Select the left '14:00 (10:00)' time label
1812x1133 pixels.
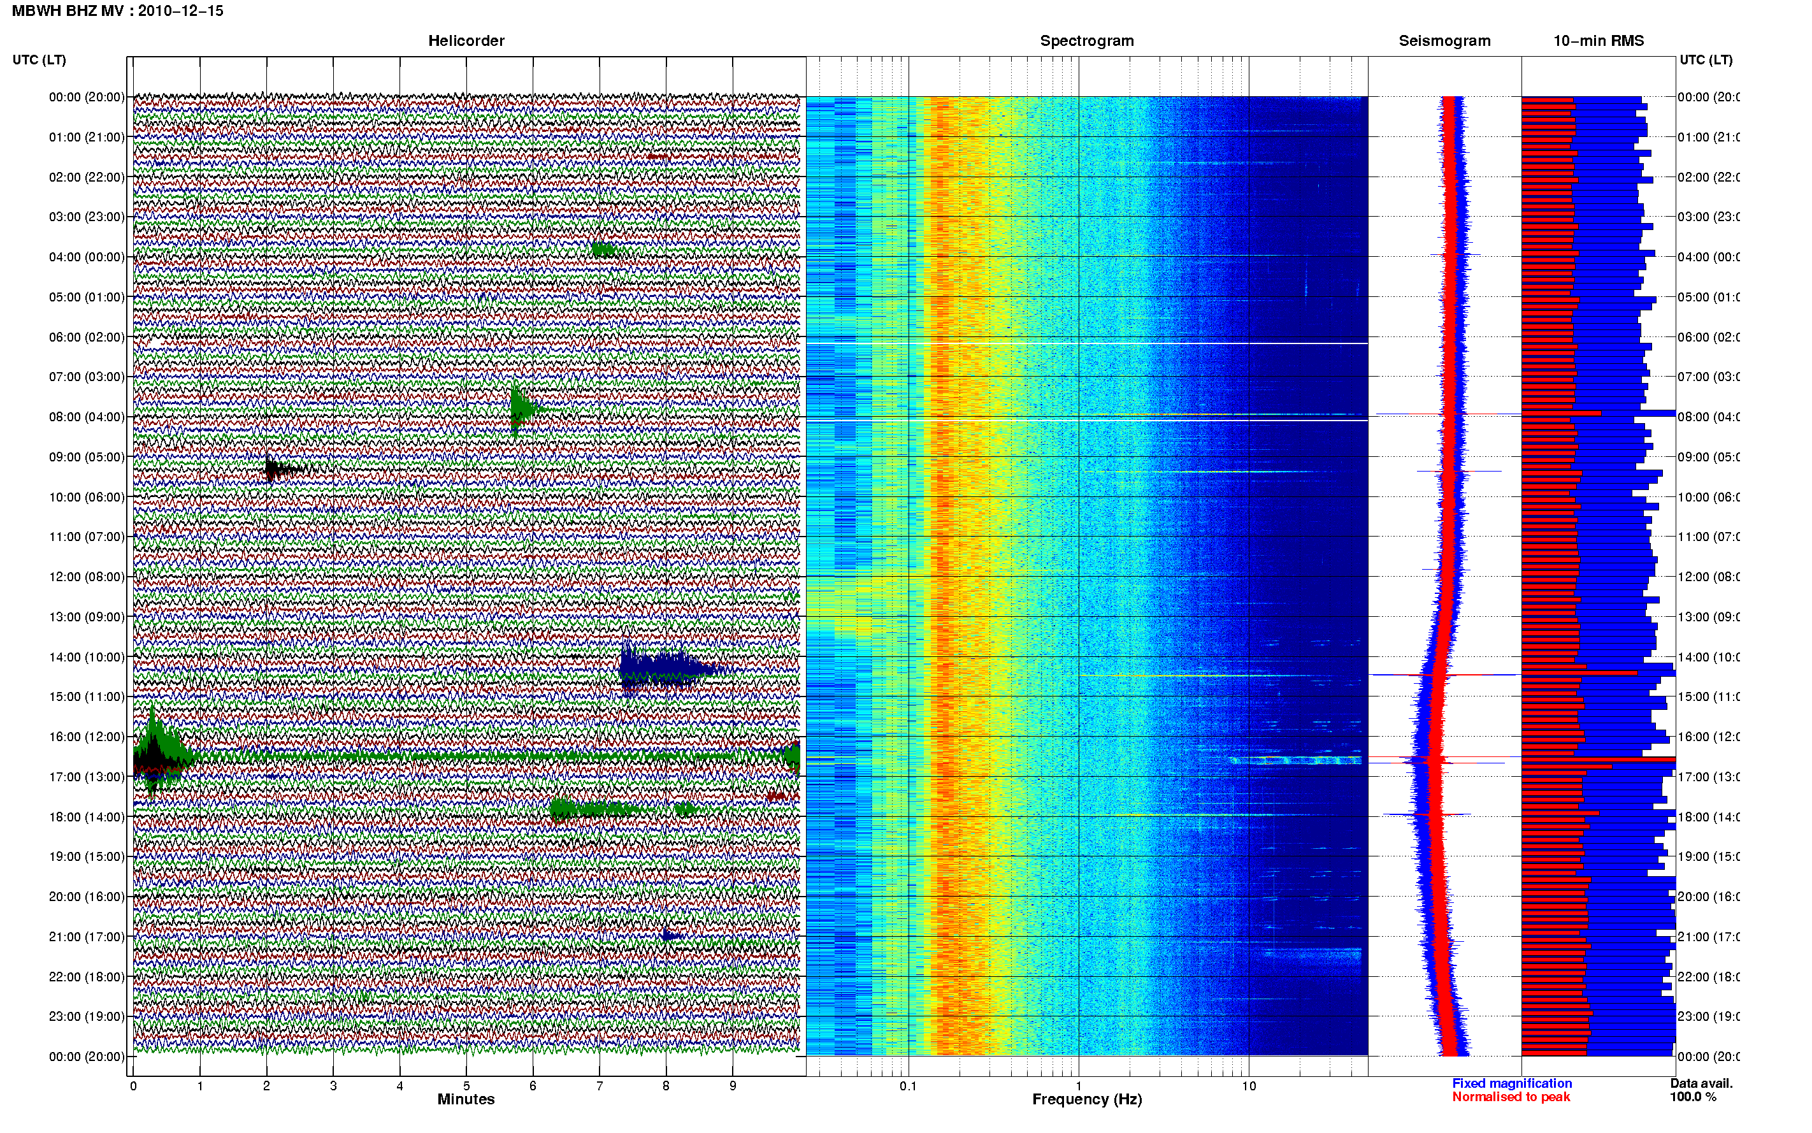87,657
